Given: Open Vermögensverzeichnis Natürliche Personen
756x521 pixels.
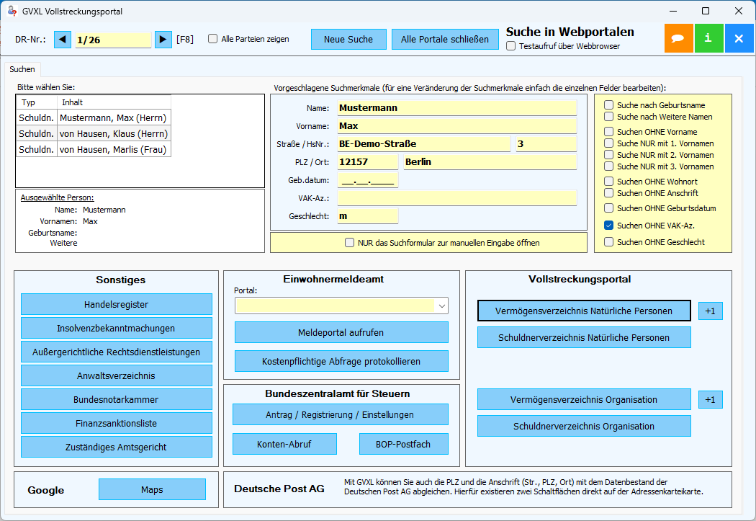Looking at the screenshot, I should (584, 311).
